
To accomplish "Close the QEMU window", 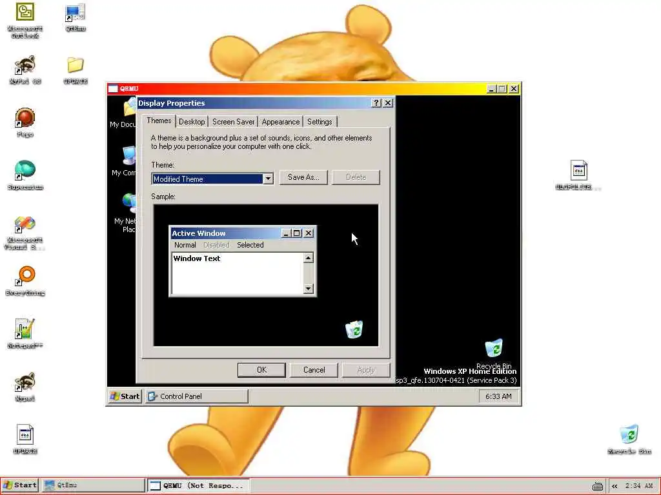I will pos(513,89).
